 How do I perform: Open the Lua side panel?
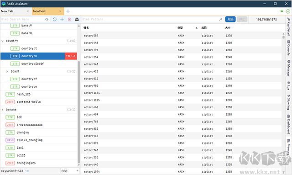(288, 85)
